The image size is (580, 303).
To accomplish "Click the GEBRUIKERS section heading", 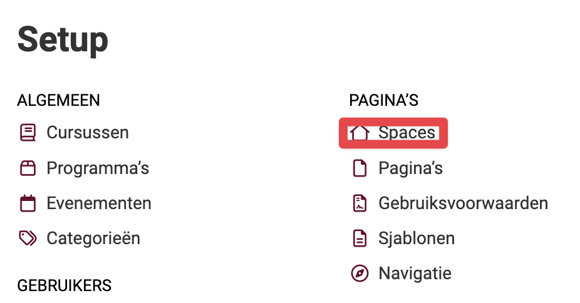I will tap(65, 285).
